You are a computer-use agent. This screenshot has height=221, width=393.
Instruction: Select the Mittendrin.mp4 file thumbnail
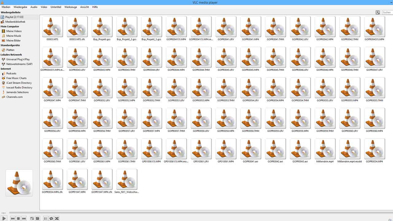pyautogui.click(x=325, y=149)
